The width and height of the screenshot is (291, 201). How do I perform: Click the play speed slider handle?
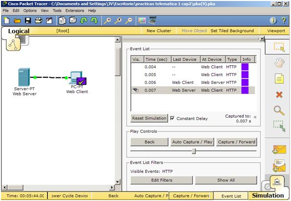[x=194, y=151]
